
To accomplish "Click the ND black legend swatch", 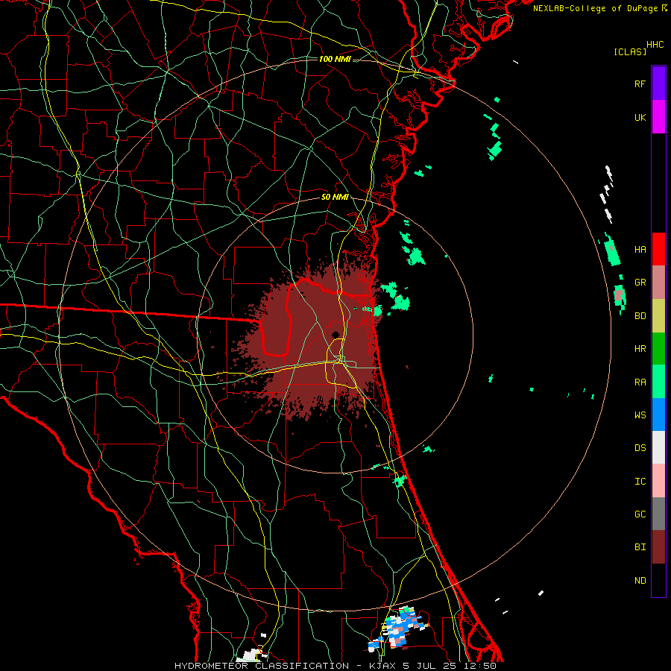I will click(658, 580).
